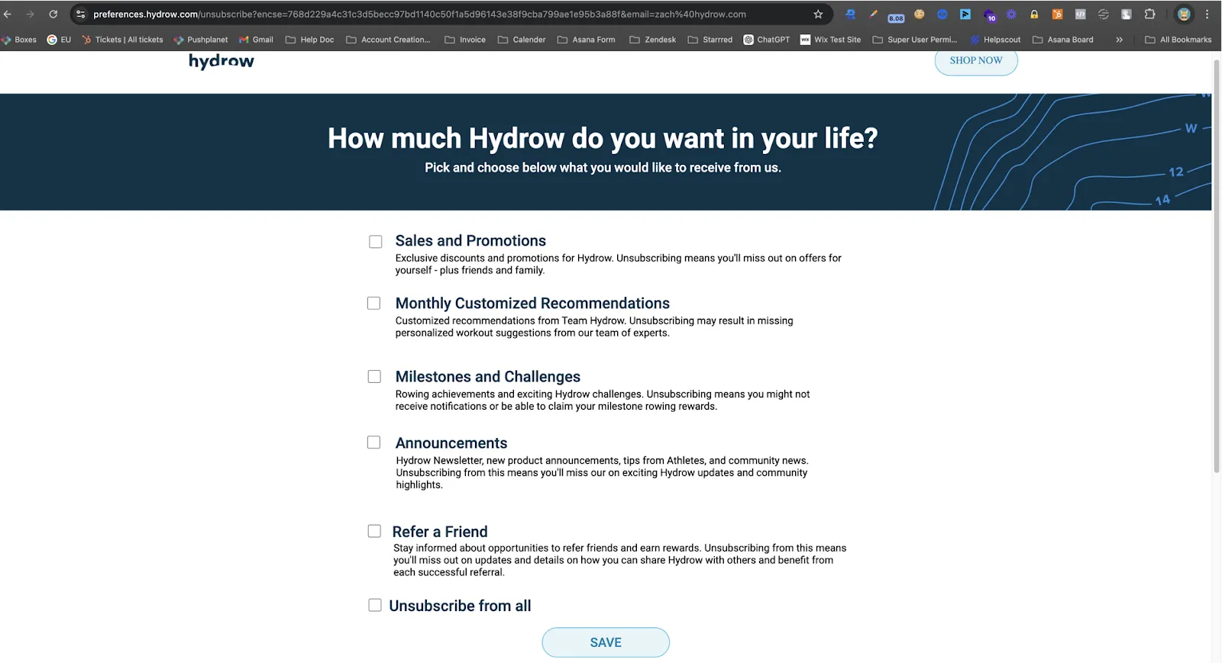Screen dimensions: 1222x663
Task: Click the SAVE button
Action: (606, 642)
